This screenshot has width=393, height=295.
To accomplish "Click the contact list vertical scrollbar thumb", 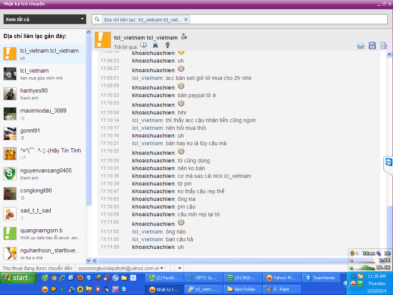I will click(x=88, y=120).
